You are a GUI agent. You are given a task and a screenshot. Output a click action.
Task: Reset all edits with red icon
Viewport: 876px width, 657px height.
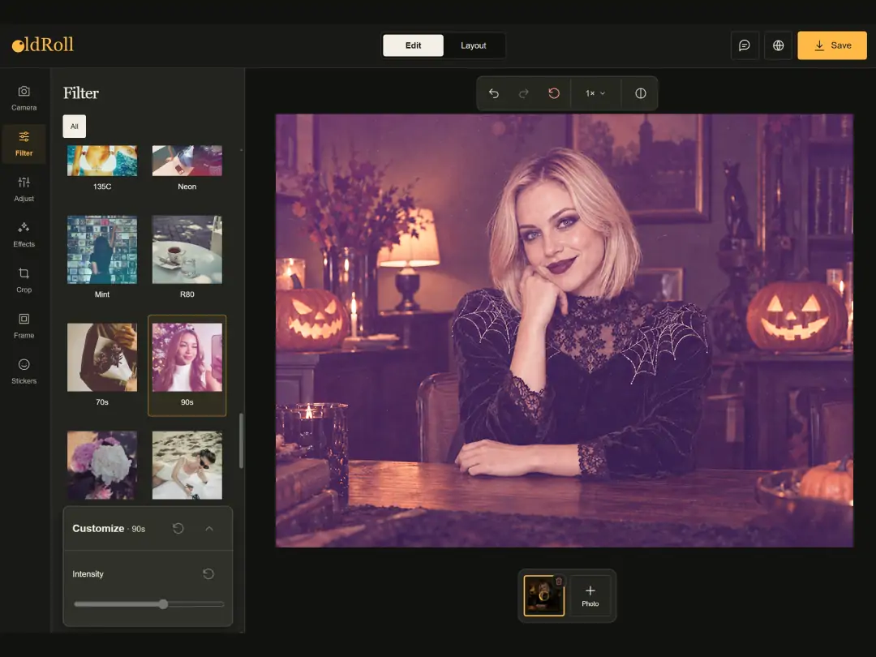point(554,93)
